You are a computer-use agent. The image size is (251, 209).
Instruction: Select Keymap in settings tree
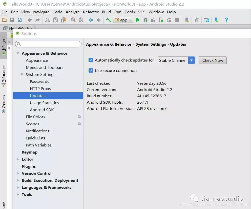coord(30,152)
